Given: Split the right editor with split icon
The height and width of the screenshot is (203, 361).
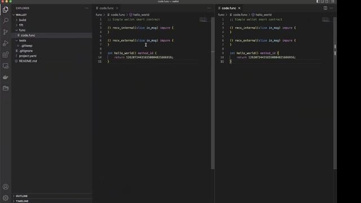Looking at the screenshot, I should 325,8.
